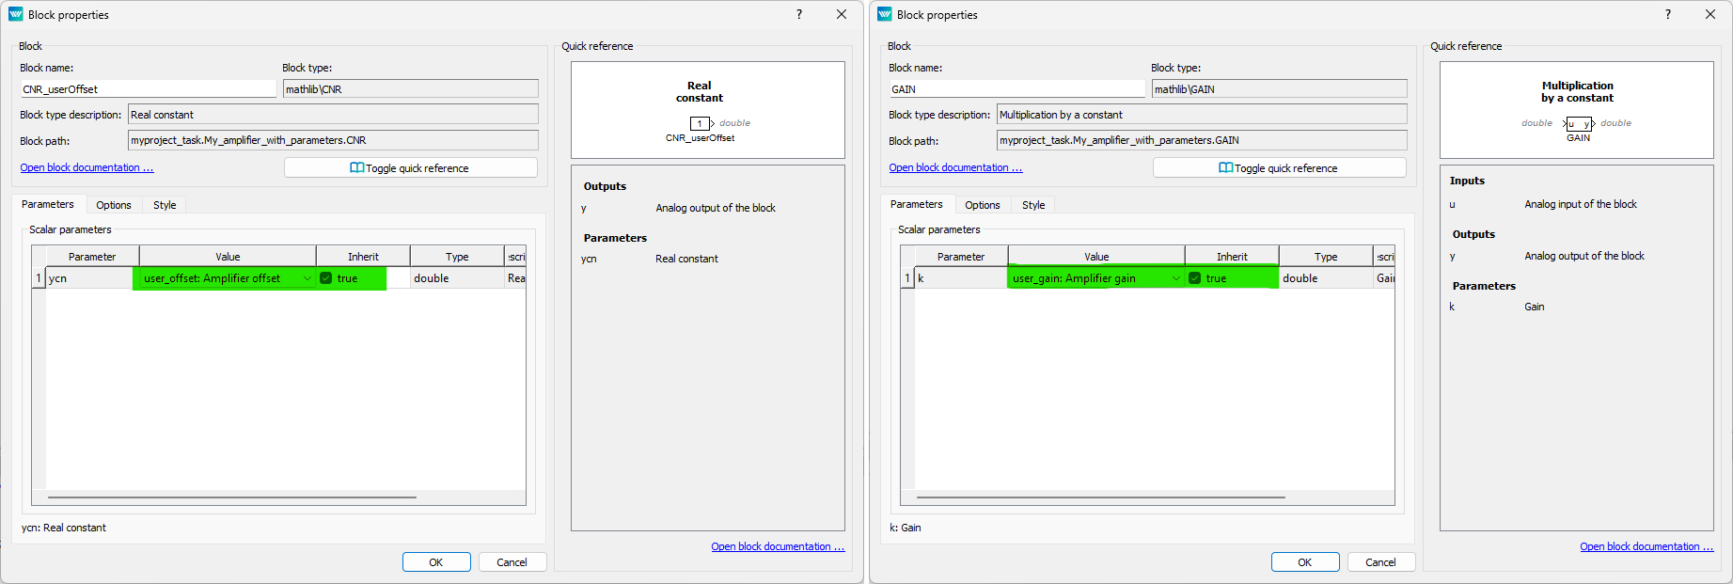Image resolution: width=1733 pixels, height=584 pixels.
Task: Click the GAIN block symbol in quick reference
Action: click(x=1578, y=123)
